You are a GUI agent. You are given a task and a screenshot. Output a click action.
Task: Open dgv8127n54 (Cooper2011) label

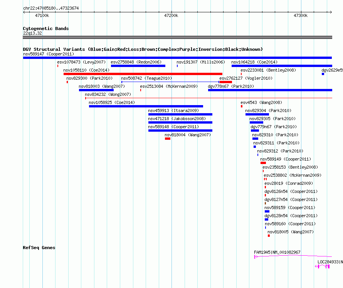291,199
